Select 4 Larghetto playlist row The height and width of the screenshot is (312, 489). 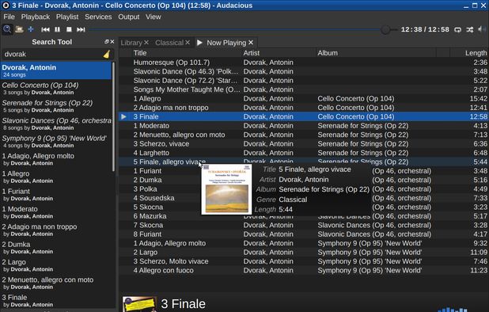click(x=304, y=153)
